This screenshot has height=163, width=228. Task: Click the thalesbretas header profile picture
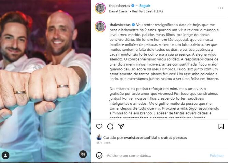100,8
